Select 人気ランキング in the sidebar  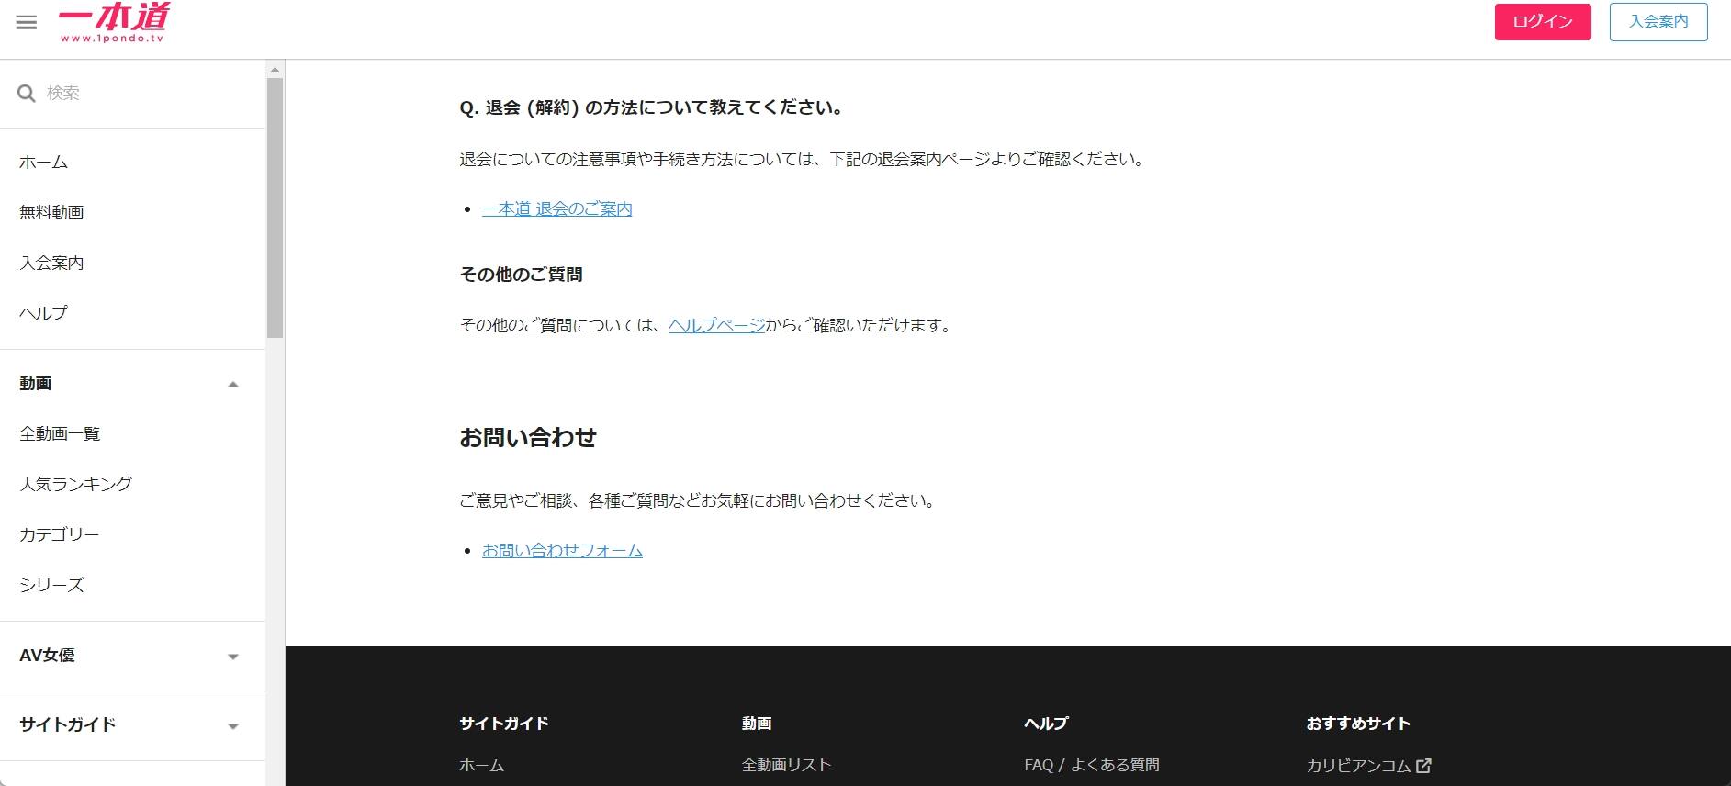(x=75, y=484)
